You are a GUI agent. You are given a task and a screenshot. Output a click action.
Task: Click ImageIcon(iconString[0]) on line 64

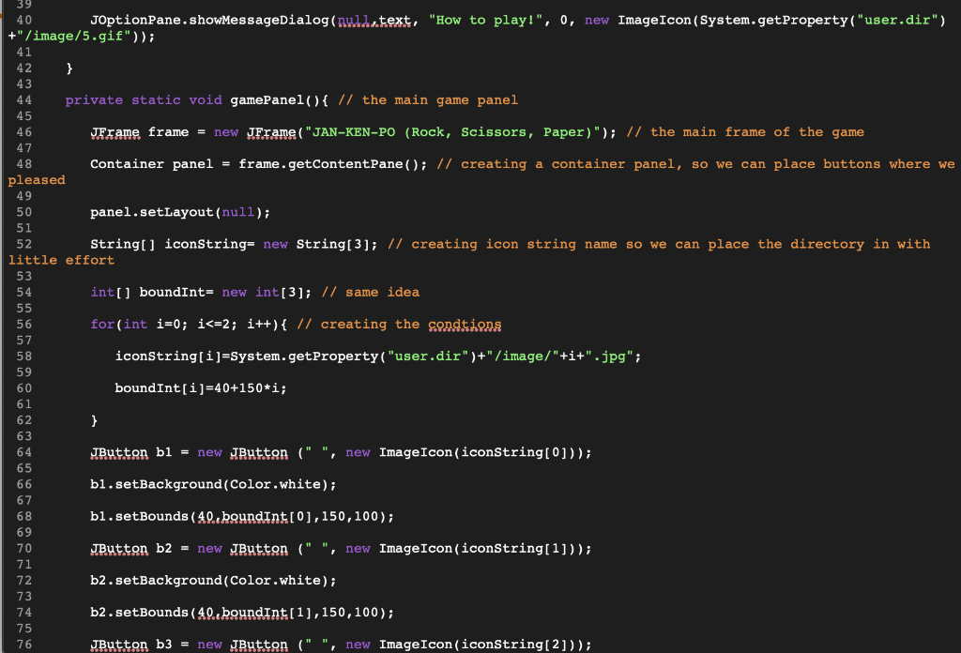[x=481, y=452]
